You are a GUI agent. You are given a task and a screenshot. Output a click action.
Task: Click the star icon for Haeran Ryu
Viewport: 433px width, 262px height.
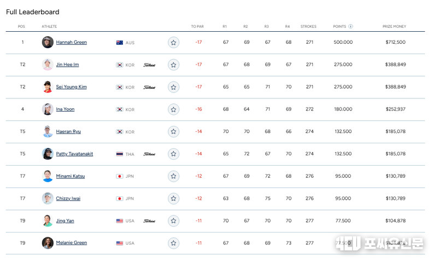click(173, 132)
